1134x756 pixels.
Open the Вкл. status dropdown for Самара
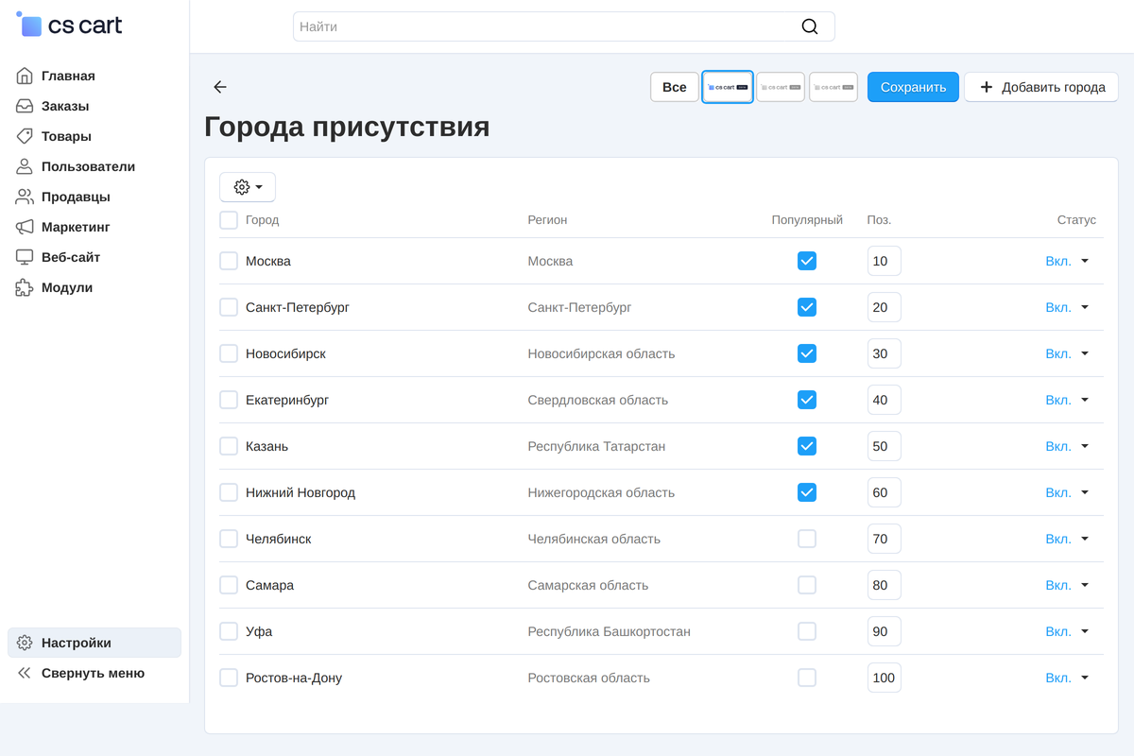click(1068, 585)
